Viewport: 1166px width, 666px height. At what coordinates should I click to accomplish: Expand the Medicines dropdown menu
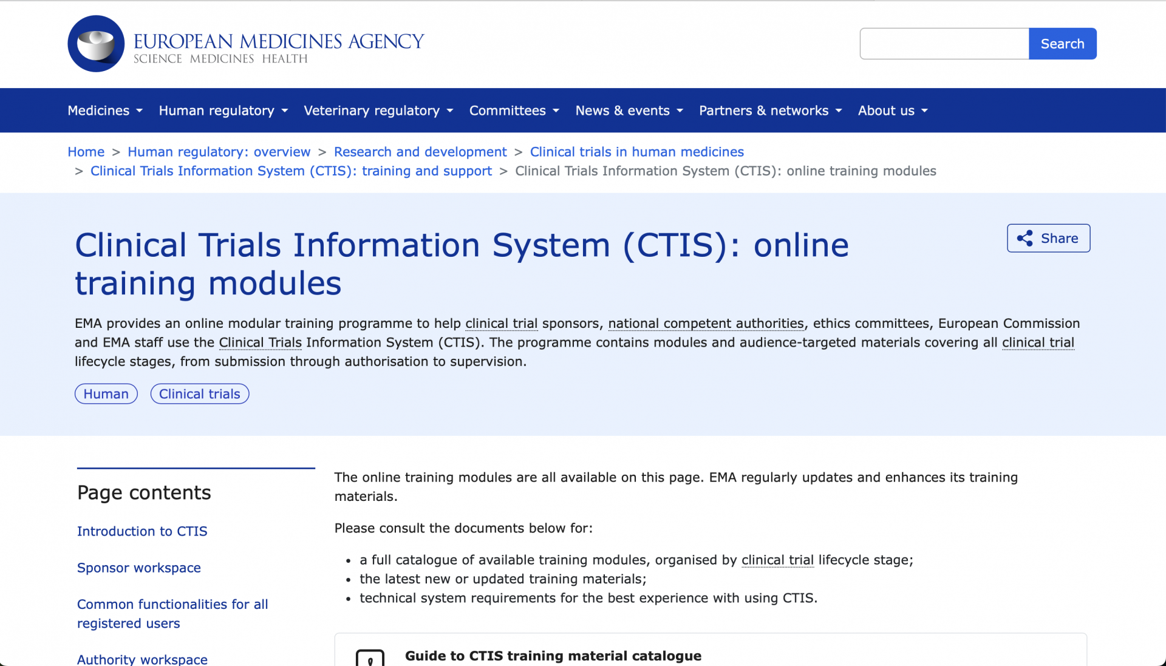click(x=105, y=110)
